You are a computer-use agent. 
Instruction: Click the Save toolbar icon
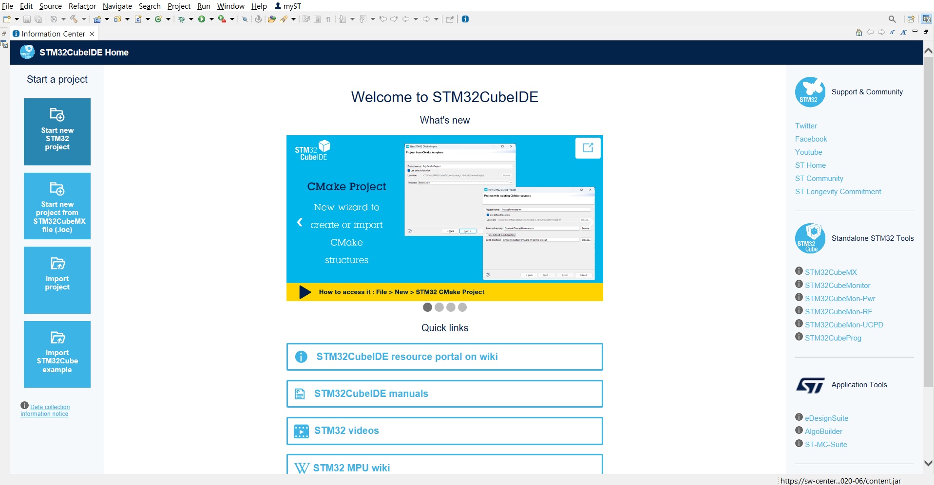(27, 19)
